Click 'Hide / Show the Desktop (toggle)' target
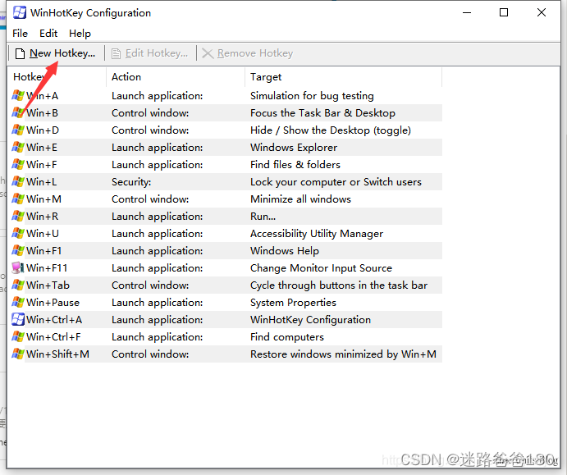 click(331, 130)
